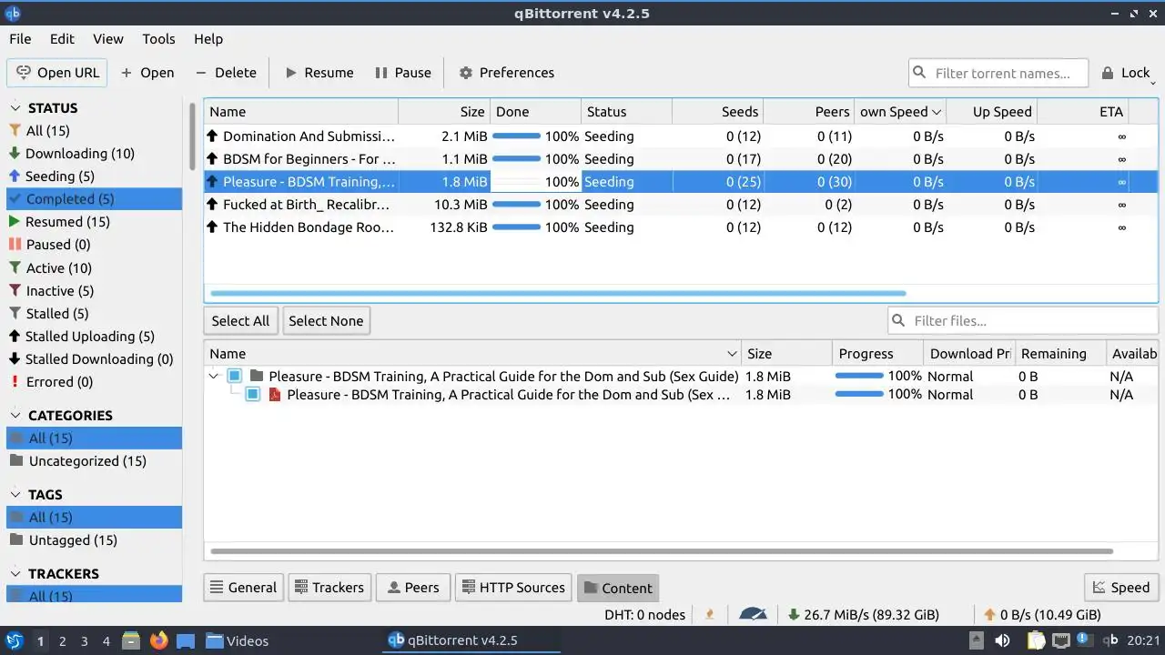1165x655 pixels.
Task: Change the folder row's Normal download priority
Action: (950, 376)
